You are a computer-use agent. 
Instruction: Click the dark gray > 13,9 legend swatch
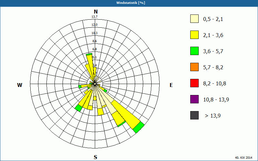[194, 115]
